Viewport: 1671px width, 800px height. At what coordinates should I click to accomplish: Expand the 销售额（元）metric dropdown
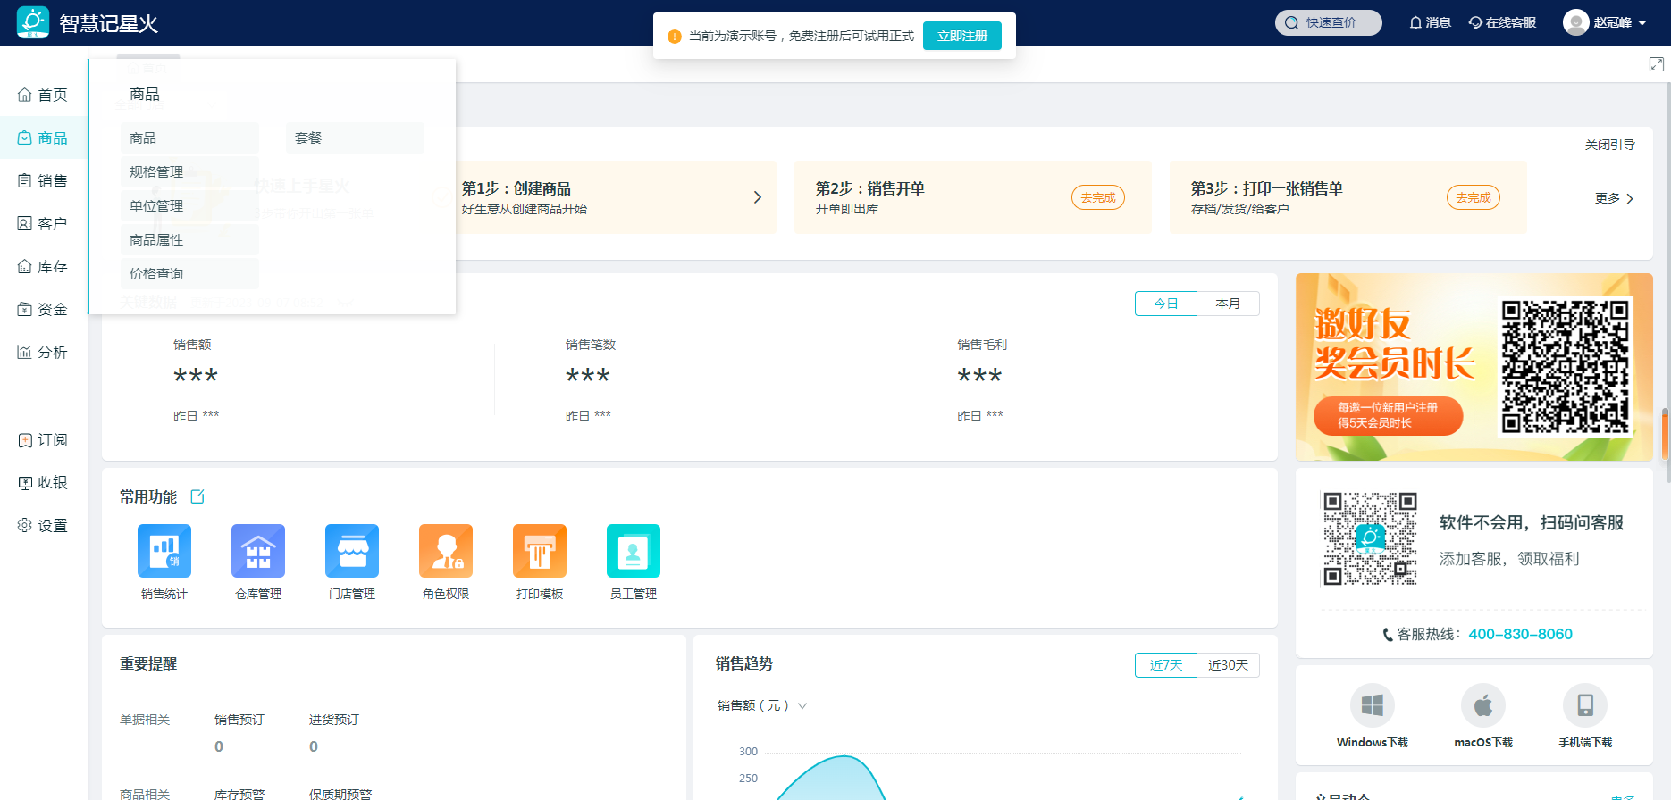pos(802,705)
